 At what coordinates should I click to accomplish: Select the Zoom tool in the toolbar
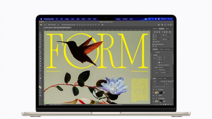point(40,80)
